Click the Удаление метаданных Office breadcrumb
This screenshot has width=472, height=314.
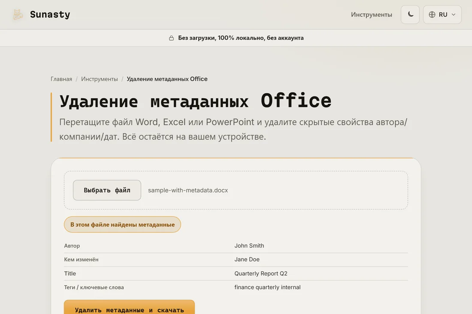coord(167,79)
